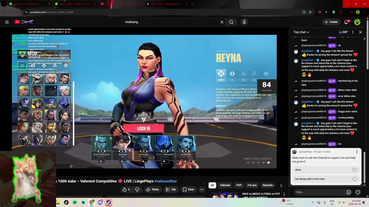Select the For you filter chip

pos(252,185)
